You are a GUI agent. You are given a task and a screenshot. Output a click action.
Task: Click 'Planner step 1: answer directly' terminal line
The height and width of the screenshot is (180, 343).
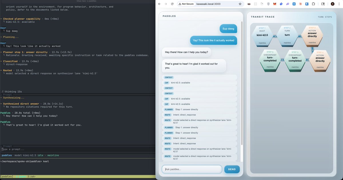(25, 52)
